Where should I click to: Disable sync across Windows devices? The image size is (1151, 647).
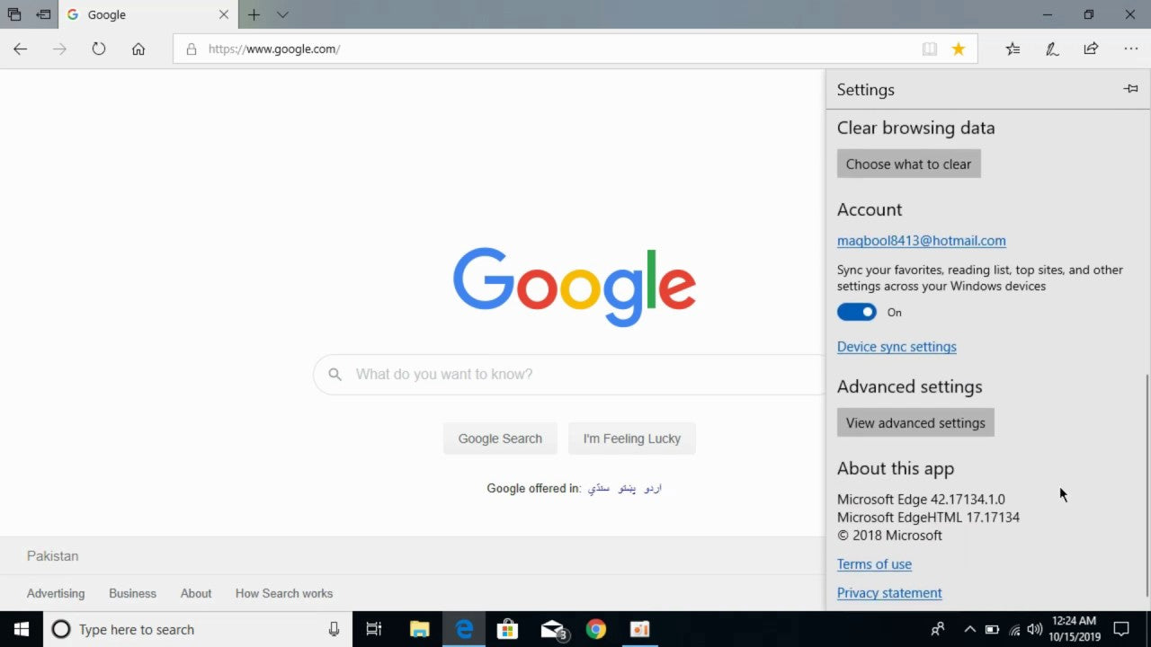(856, 312)
